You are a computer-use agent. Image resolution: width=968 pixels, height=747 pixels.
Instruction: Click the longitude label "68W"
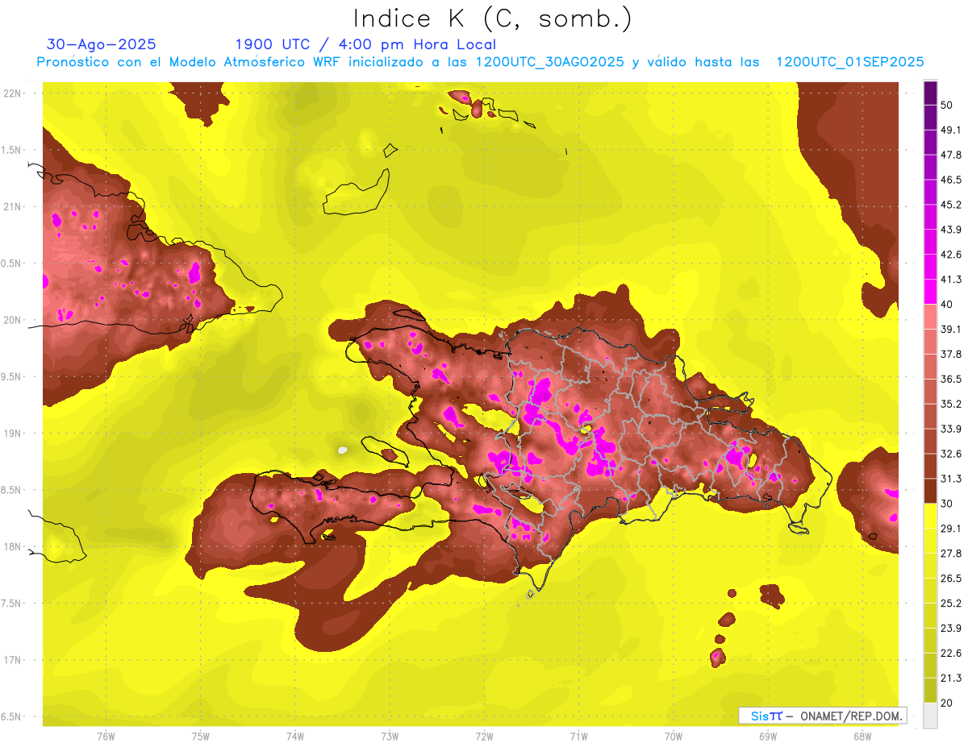click(862, 736)
